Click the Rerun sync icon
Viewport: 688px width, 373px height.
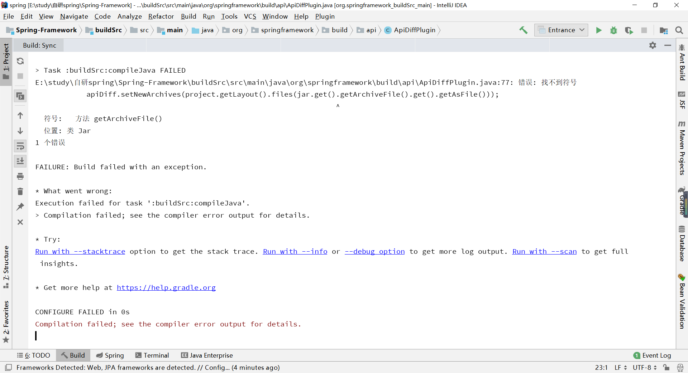20,61
